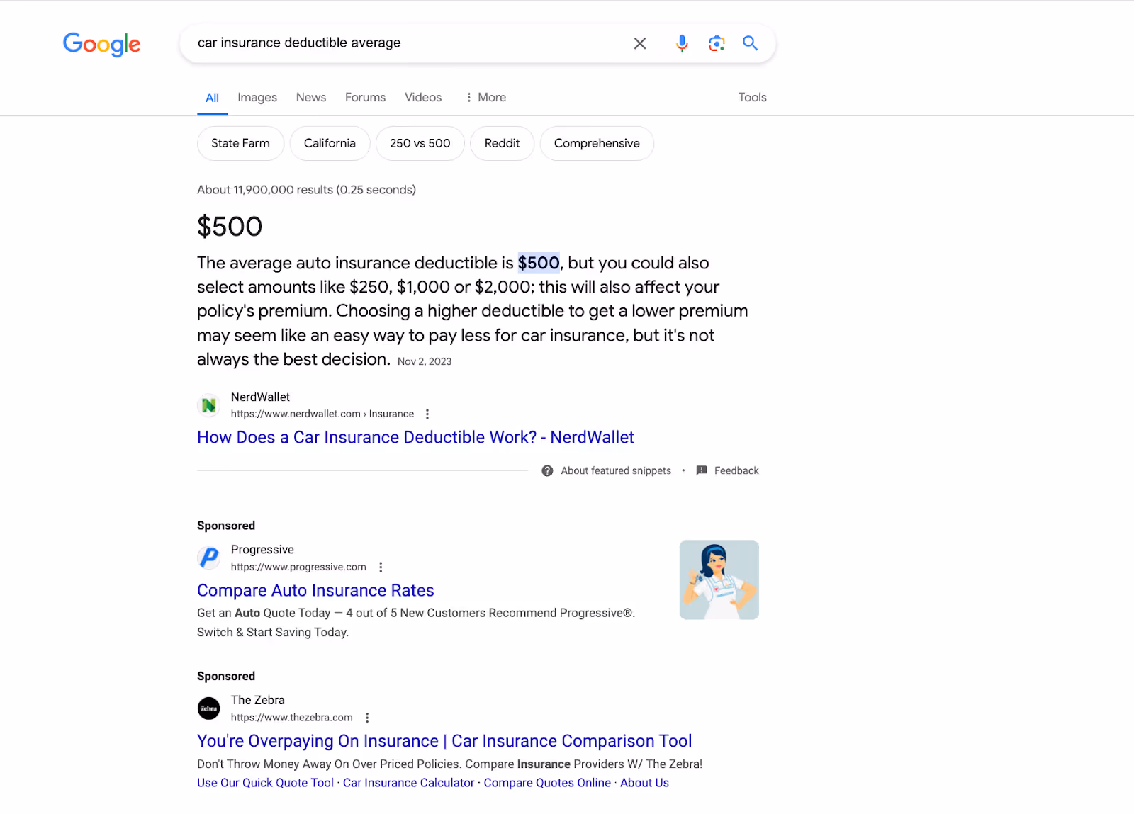Open How Does a Car Insurance Deductible Work link

pyautogui.click(x=415, y=437)
